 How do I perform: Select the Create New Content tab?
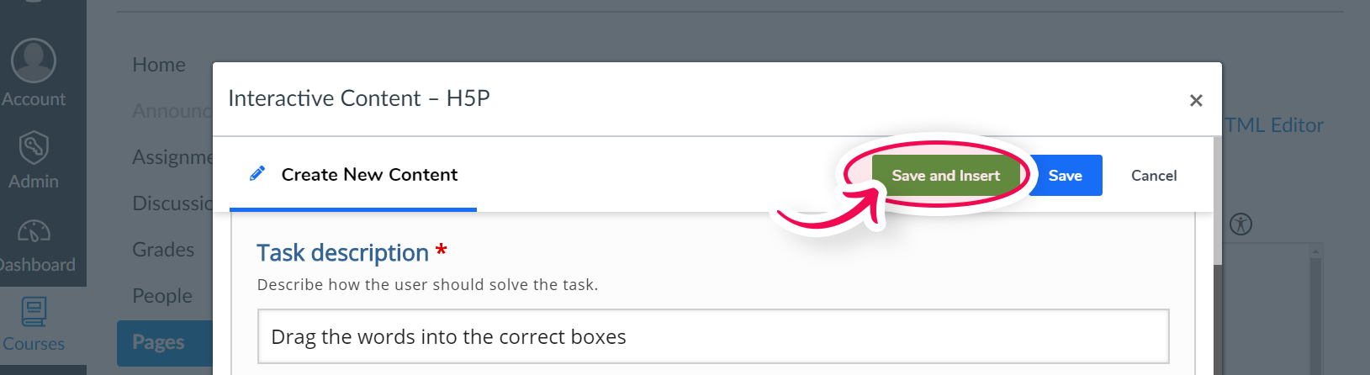[353, 175]
